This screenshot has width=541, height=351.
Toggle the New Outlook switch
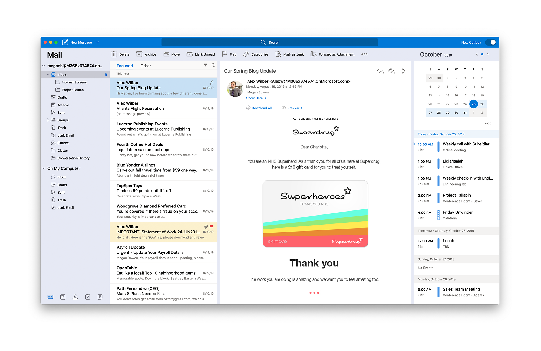coord(491,42)
